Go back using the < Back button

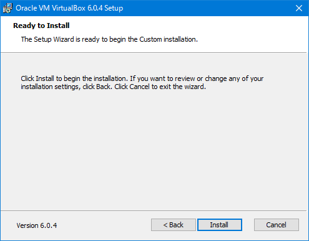point(174,225)
